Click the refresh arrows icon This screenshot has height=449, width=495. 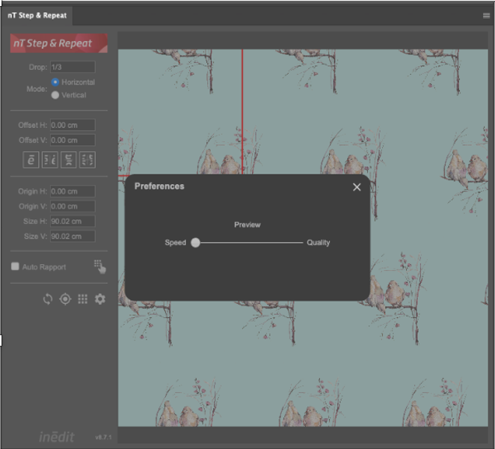[48, 299]
